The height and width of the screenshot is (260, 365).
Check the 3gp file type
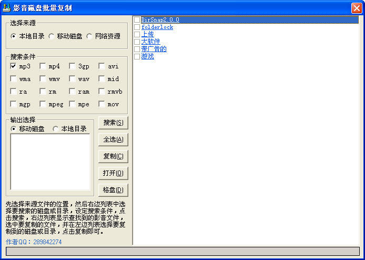point(73,66)
